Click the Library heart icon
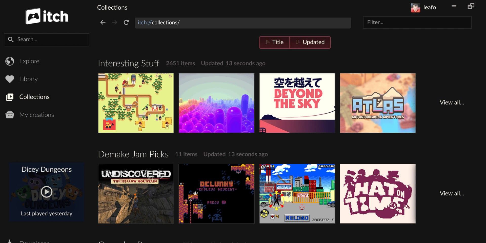The width and height of the screenshot is (486, 243). [x=10, y=79]
